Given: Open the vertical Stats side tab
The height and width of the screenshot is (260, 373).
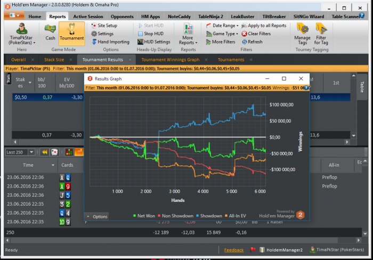Looking at the screenshot, I should (x=9, y=79).
